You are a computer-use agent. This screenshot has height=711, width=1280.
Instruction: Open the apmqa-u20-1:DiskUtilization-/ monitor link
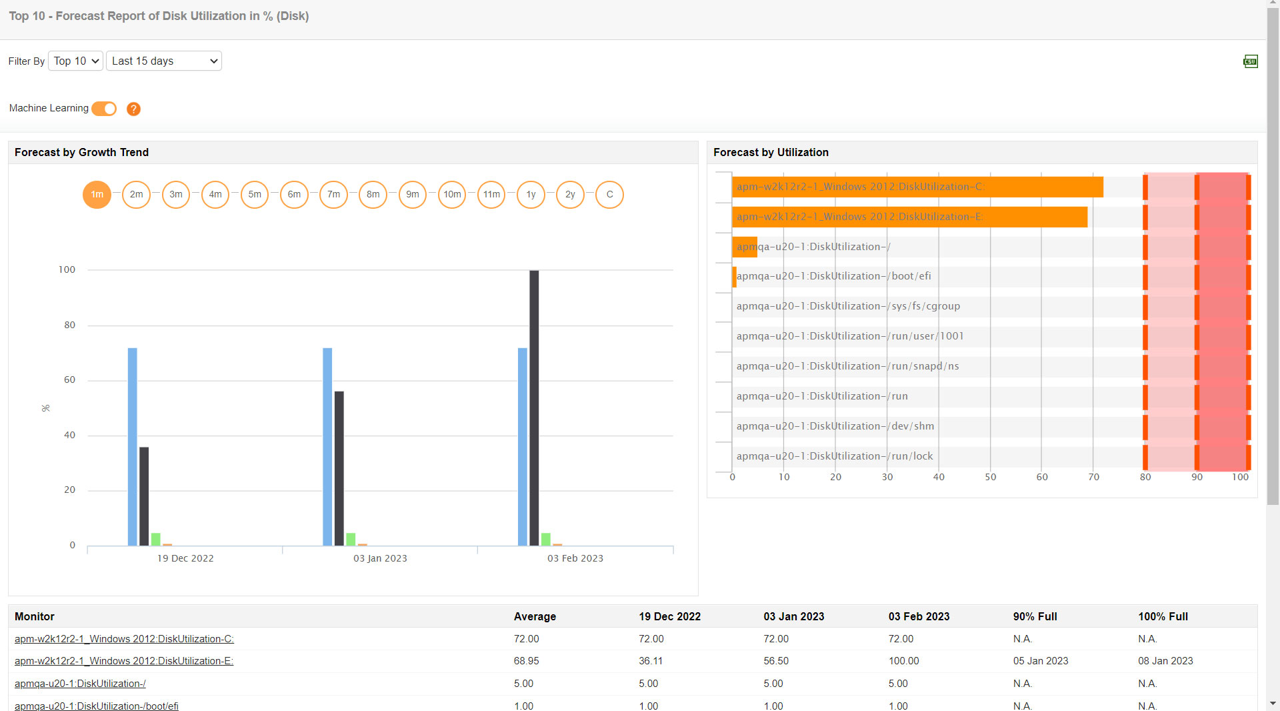point(80,684)
